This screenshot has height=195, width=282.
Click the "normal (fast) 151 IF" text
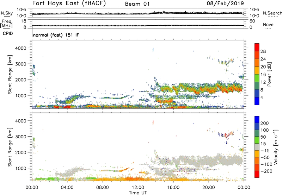[x=56, y=35]
